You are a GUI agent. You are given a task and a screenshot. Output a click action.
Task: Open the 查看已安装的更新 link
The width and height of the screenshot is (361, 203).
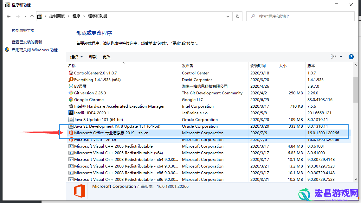[x=27, y=42]
